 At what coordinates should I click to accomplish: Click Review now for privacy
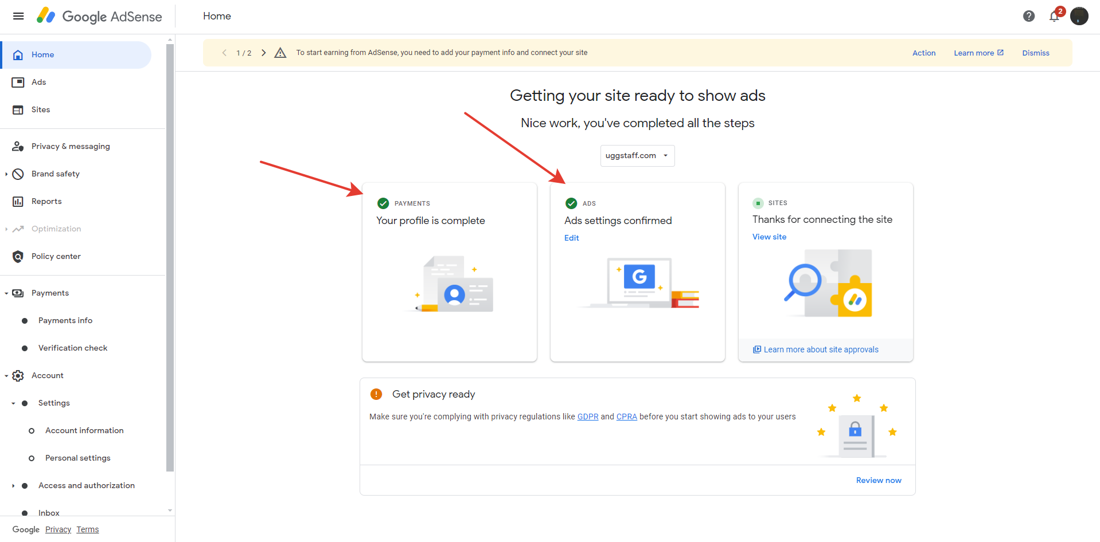879,480
